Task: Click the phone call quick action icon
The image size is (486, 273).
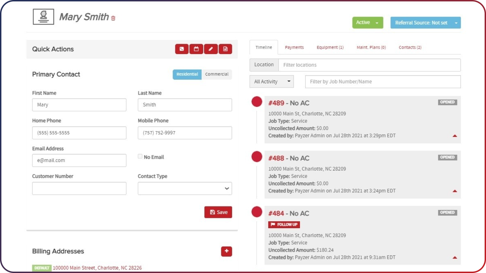Action: tap(182, 49)
